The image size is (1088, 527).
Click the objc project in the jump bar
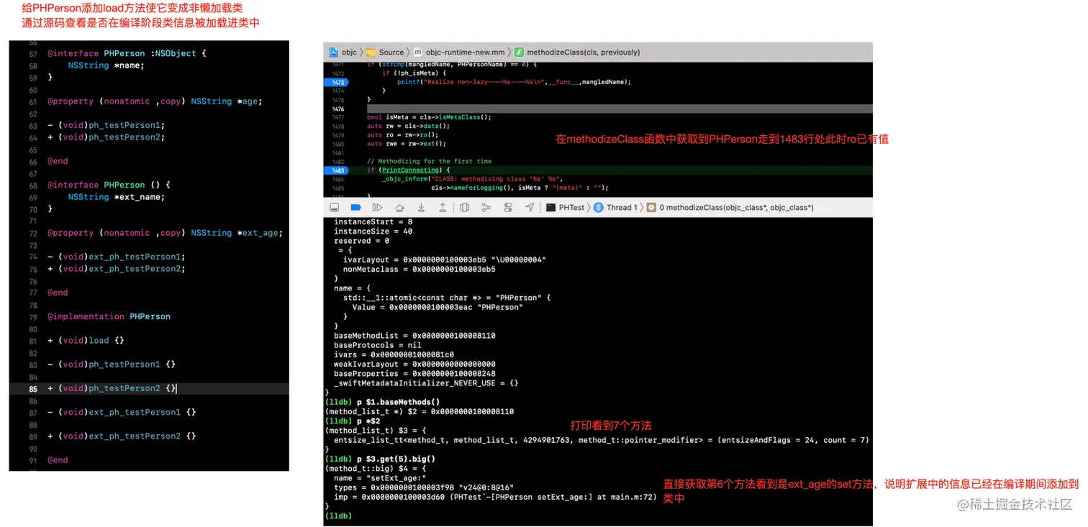[343, 52]
